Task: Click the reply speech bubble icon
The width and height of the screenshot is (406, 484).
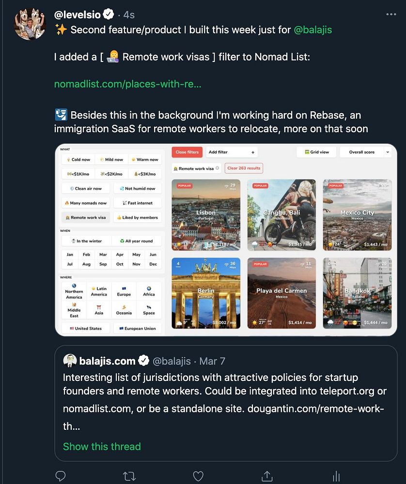Action: coord(60,476)
